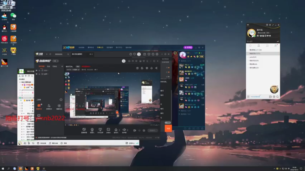Click microphone icon in IM window bottom bar
This screenshot has width=305, height=171.
[29, 143]
